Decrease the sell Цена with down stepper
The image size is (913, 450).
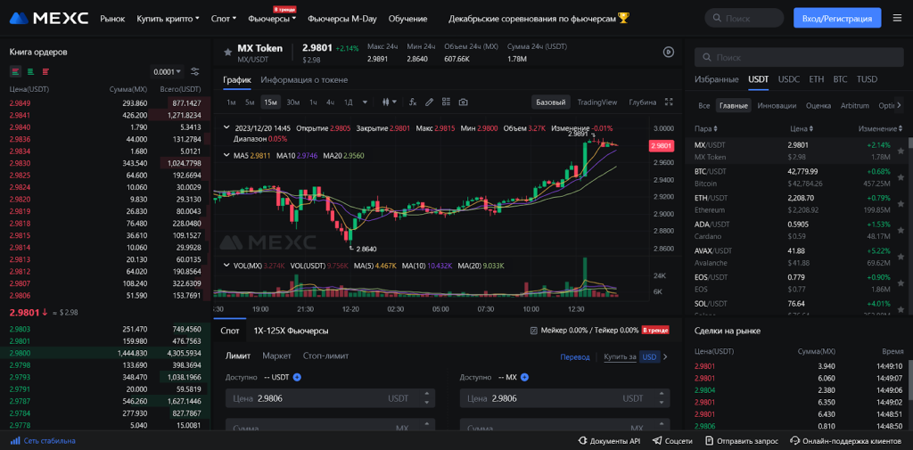[x=661, y=403]
